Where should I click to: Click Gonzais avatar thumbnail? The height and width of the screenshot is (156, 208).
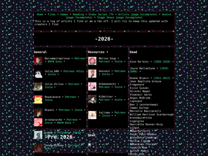point(92,74)
